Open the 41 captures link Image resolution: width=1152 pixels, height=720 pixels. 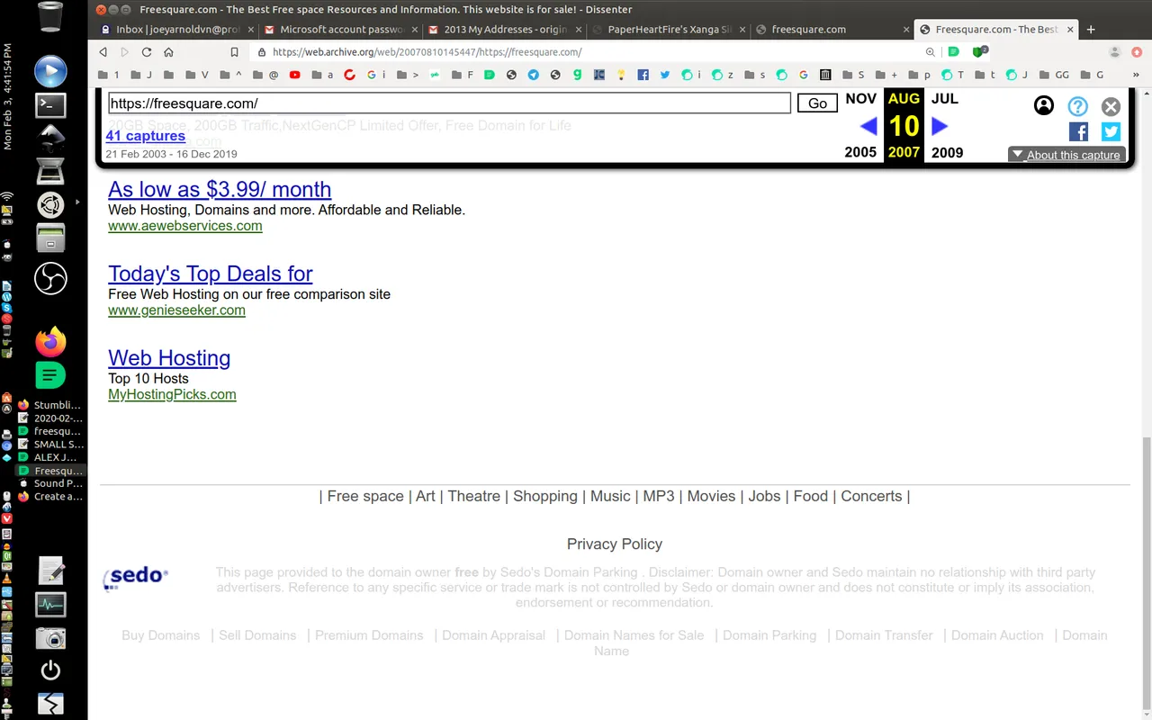145,136
